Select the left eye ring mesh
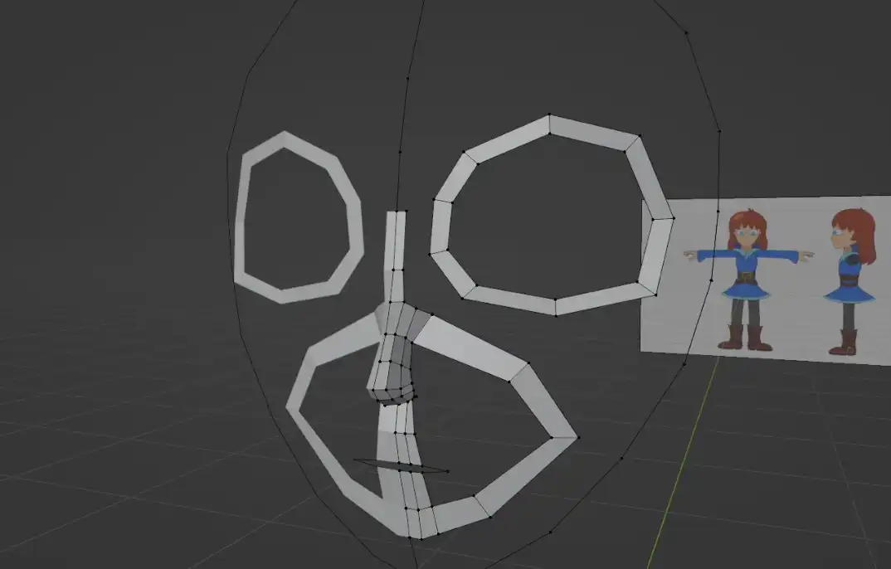 [299, 217]
